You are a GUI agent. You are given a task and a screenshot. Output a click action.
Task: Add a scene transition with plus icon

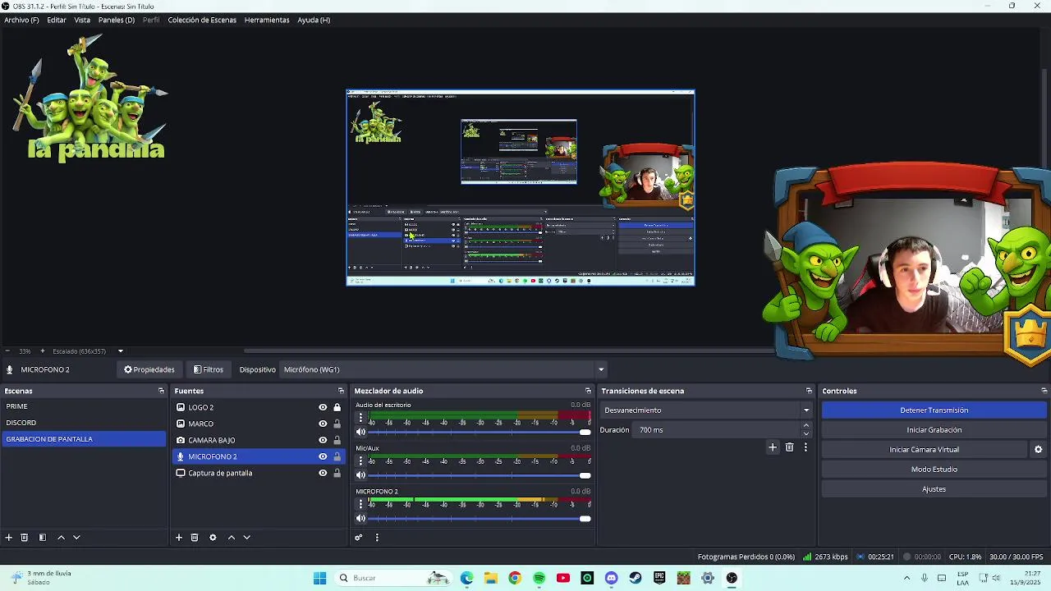point(773,447)
